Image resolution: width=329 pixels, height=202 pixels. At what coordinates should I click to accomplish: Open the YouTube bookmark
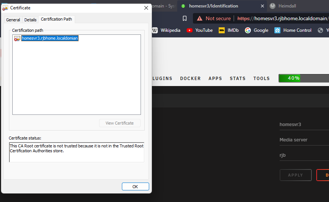(200, 30)
